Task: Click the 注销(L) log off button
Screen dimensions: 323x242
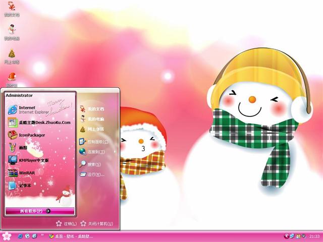Action: [x=66, y=224]
